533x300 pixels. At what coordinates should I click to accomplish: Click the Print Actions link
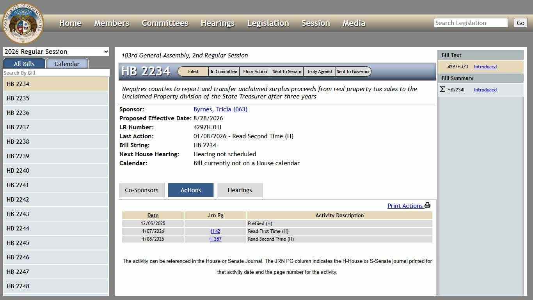click(x=405, y=205)
